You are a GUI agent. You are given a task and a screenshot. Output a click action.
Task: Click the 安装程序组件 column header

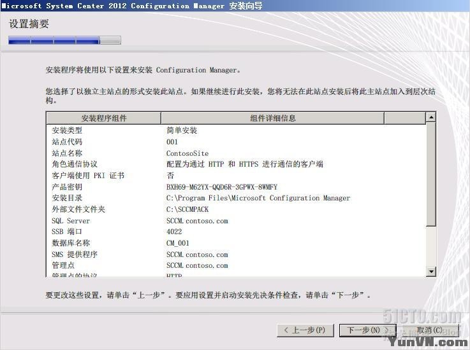pyautogui.click(x=104, y=118)
